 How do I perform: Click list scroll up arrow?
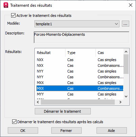coord(126,52)
